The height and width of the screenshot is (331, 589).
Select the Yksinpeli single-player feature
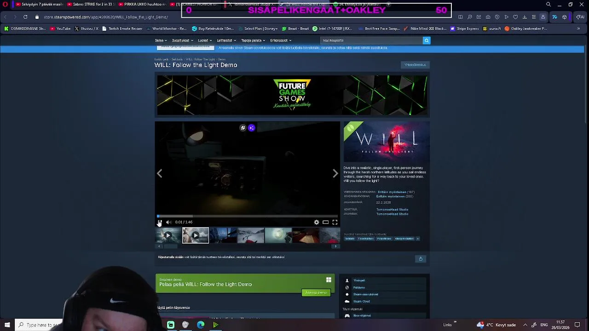[x=385, y=280]
